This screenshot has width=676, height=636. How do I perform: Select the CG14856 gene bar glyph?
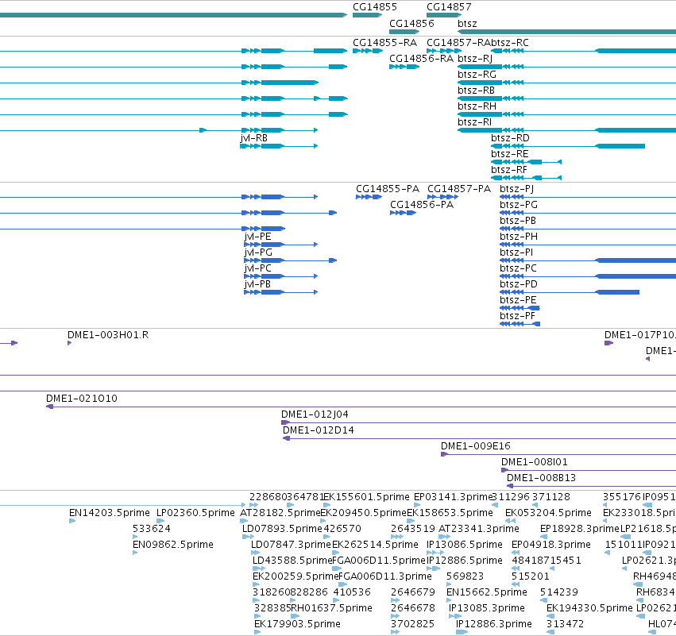coord(404,32)
